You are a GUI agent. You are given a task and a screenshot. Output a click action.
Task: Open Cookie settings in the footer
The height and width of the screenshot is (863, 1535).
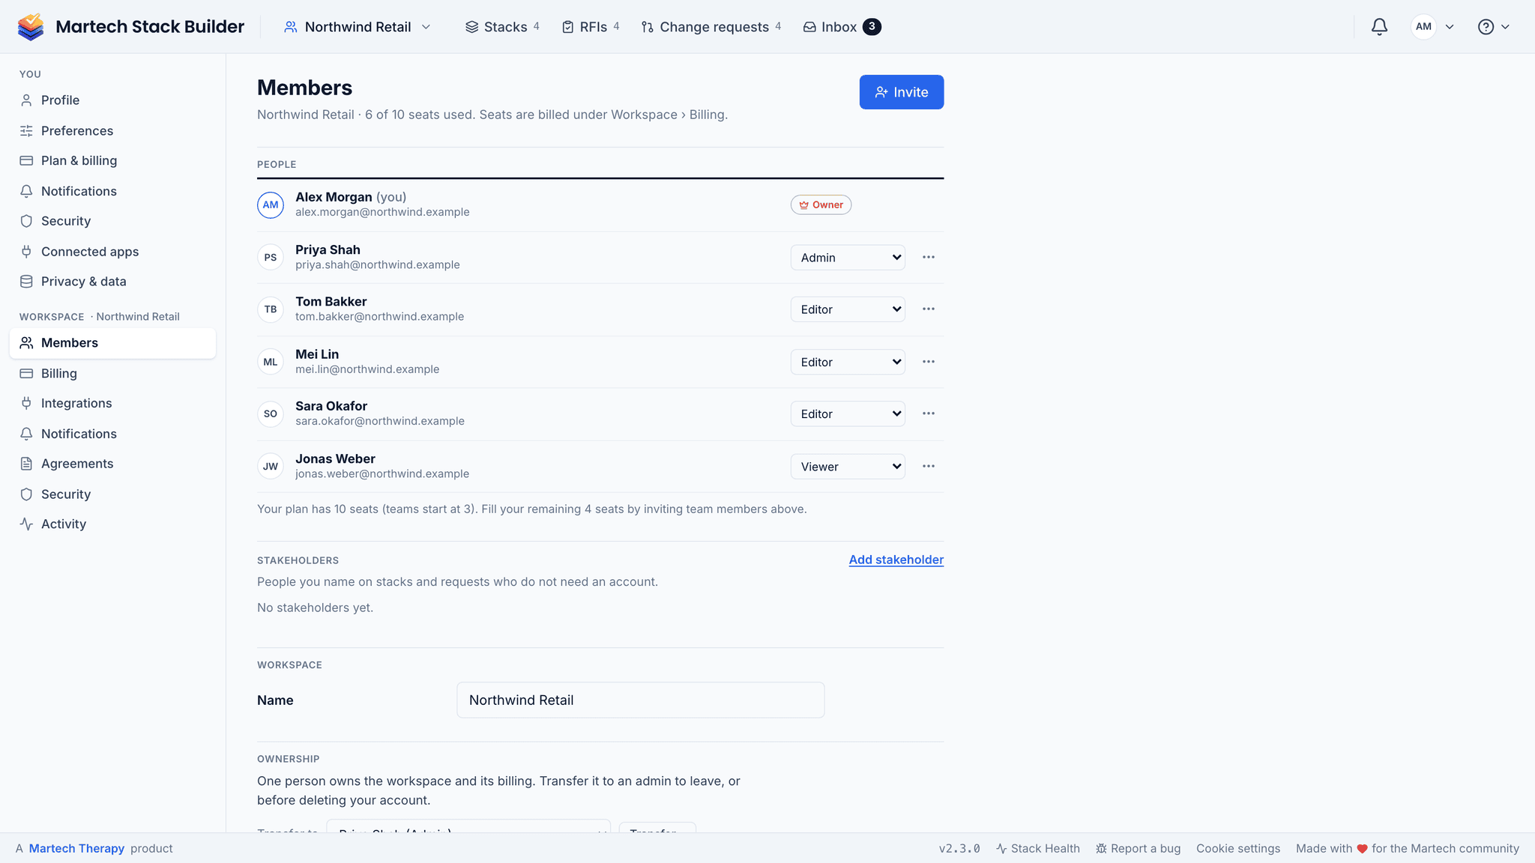(1238, 848)
